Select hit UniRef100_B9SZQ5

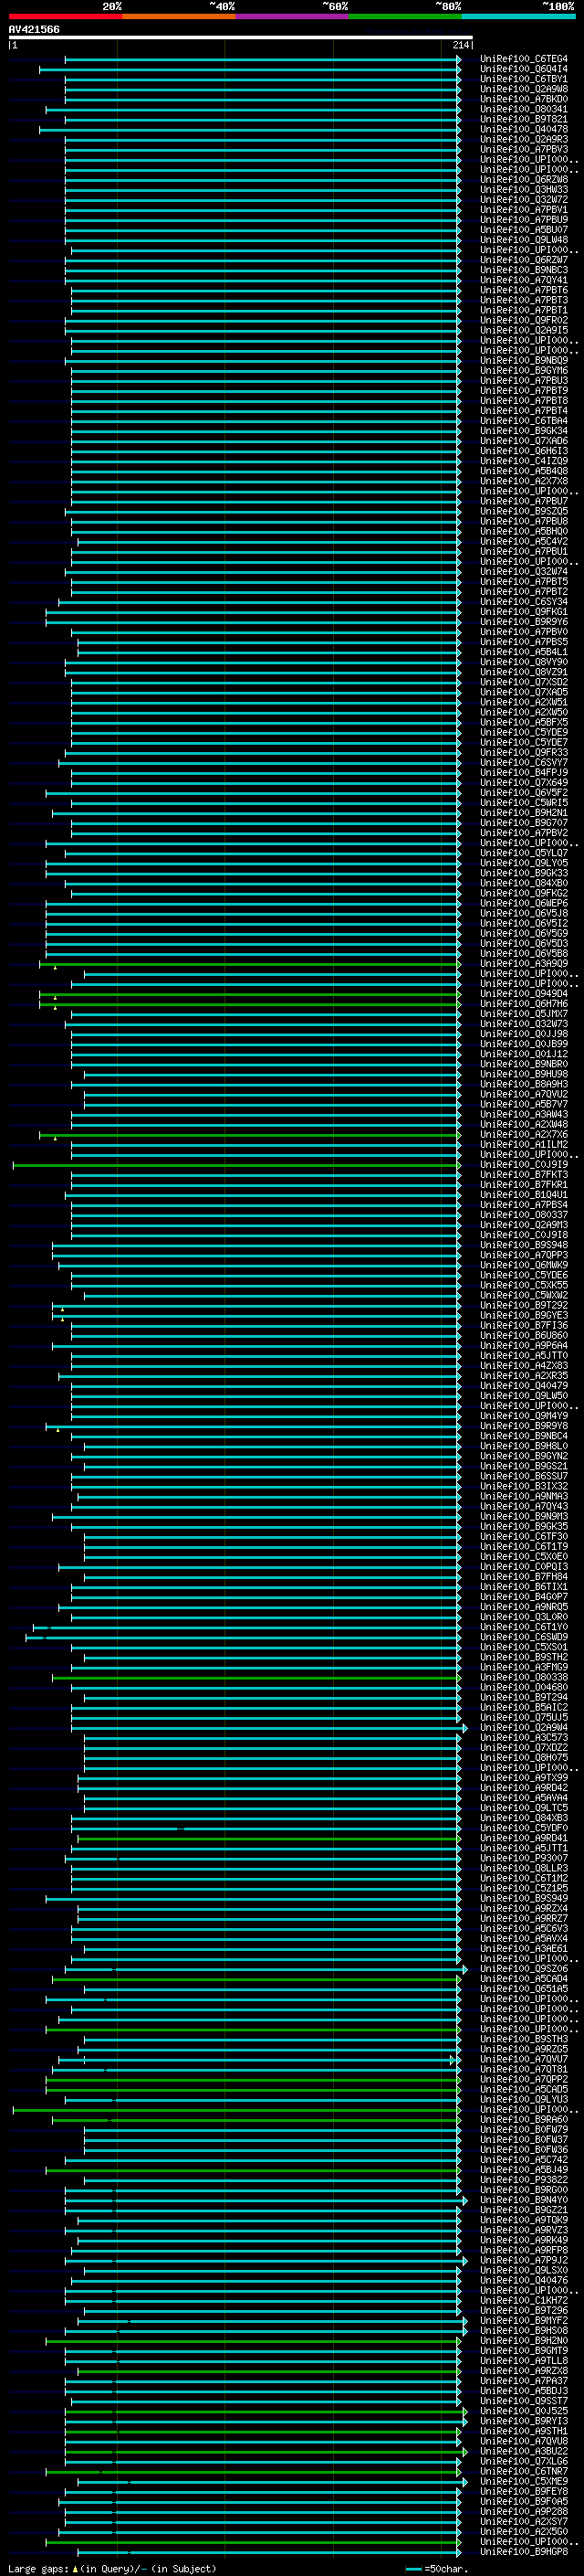[523, 511]
